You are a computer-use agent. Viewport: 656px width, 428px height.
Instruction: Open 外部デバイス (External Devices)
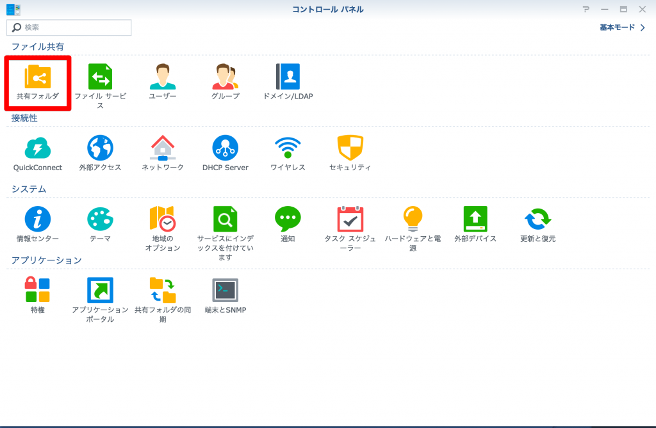click(475, 225)
